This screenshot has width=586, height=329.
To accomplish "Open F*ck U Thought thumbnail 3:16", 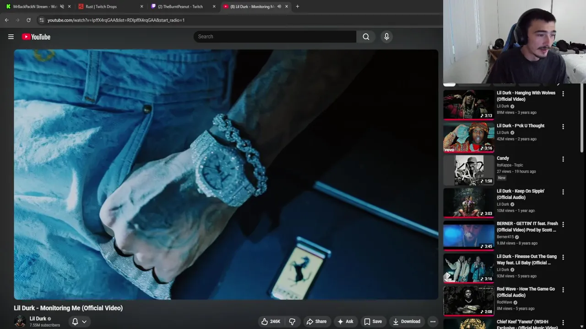I will pos(468,138).
